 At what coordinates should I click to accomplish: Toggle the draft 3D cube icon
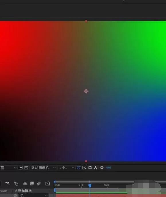(x=16, y=183)
